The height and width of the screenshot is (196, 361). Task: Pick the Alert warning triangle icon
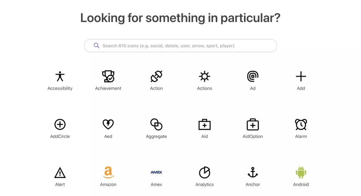point(60,172)
